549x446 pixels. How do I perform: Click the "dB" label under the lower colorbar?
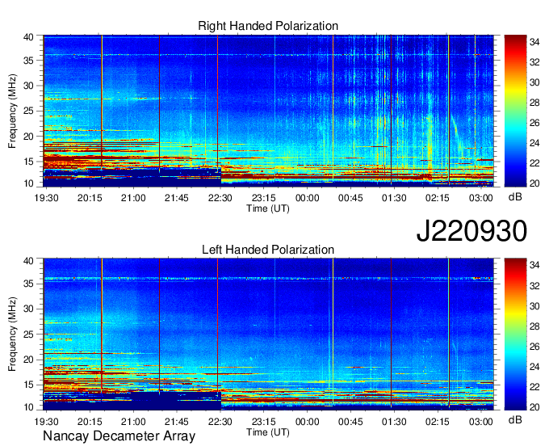coord(515,419)
